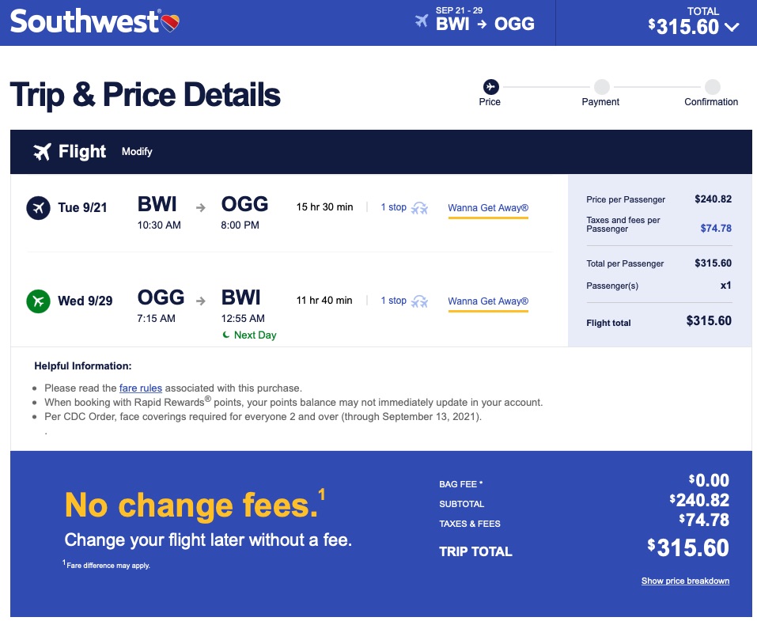757x621 pixels.
Task: Click the white airplane icon beside Flight
Action: pos(42,151)
